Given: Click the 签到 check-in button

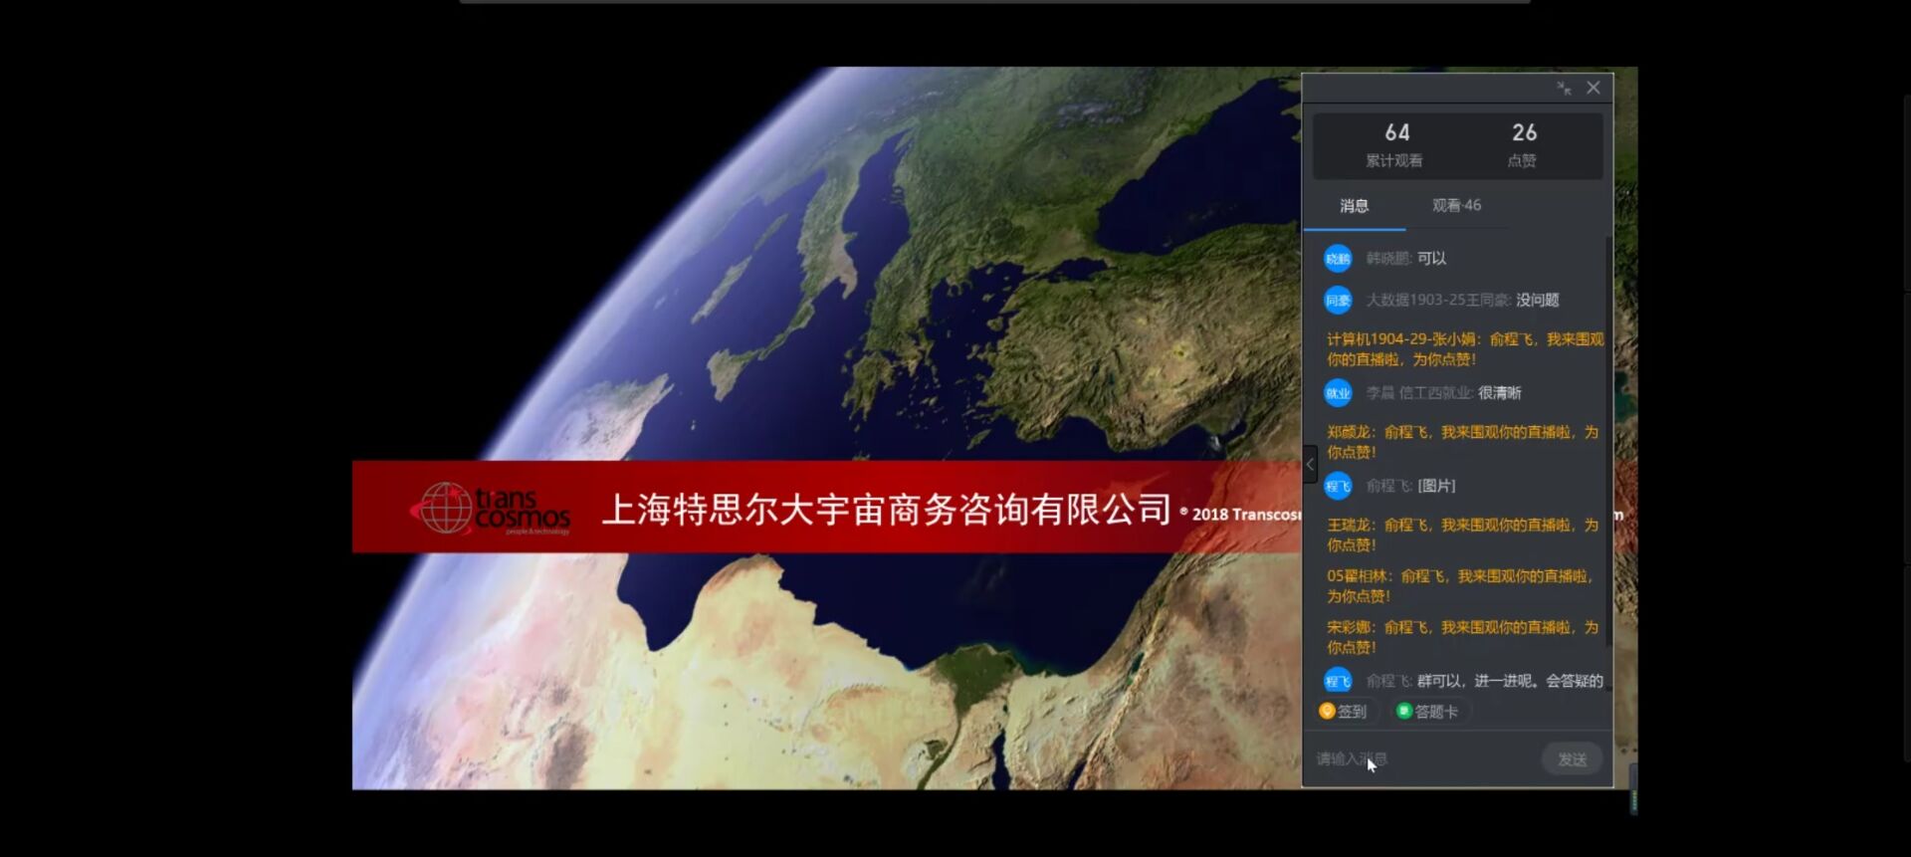Looking at the screenshot, I should (1344, 712).
